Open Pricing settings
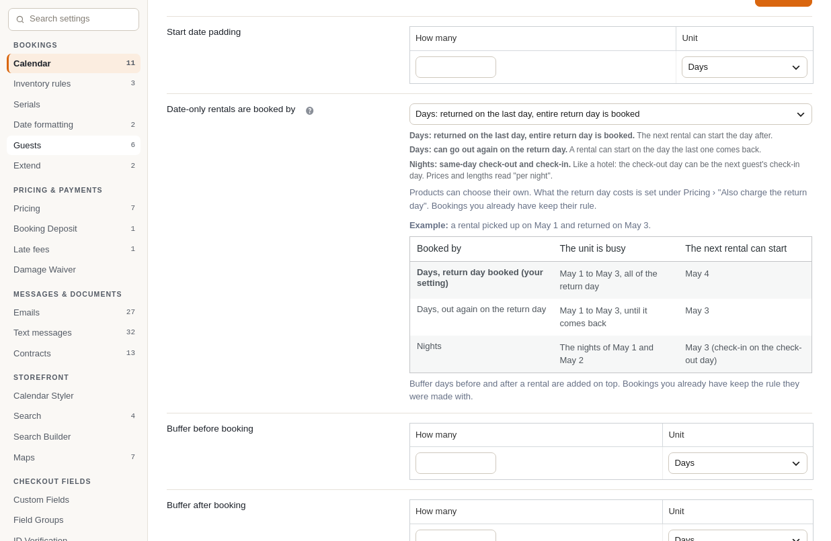The height and width of the screenshot is (541, 831). [74, 208]
